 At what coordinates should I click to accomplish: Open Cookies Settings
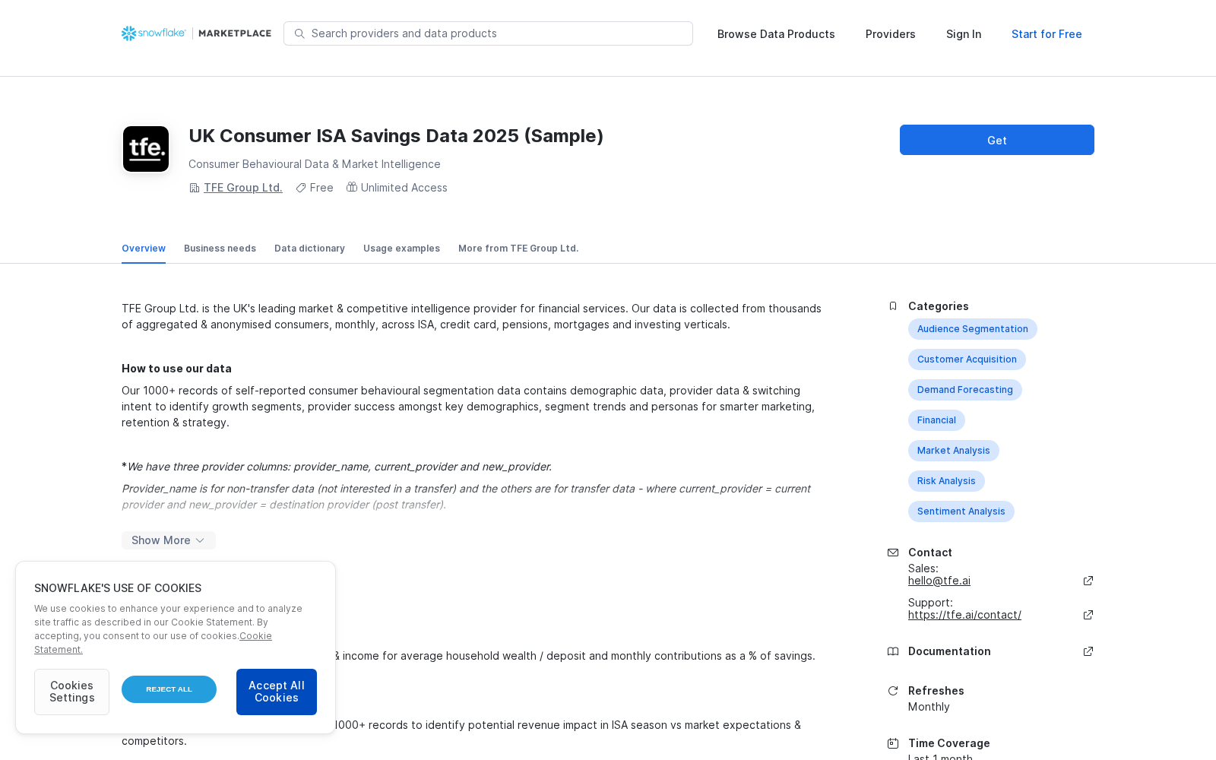71,692
